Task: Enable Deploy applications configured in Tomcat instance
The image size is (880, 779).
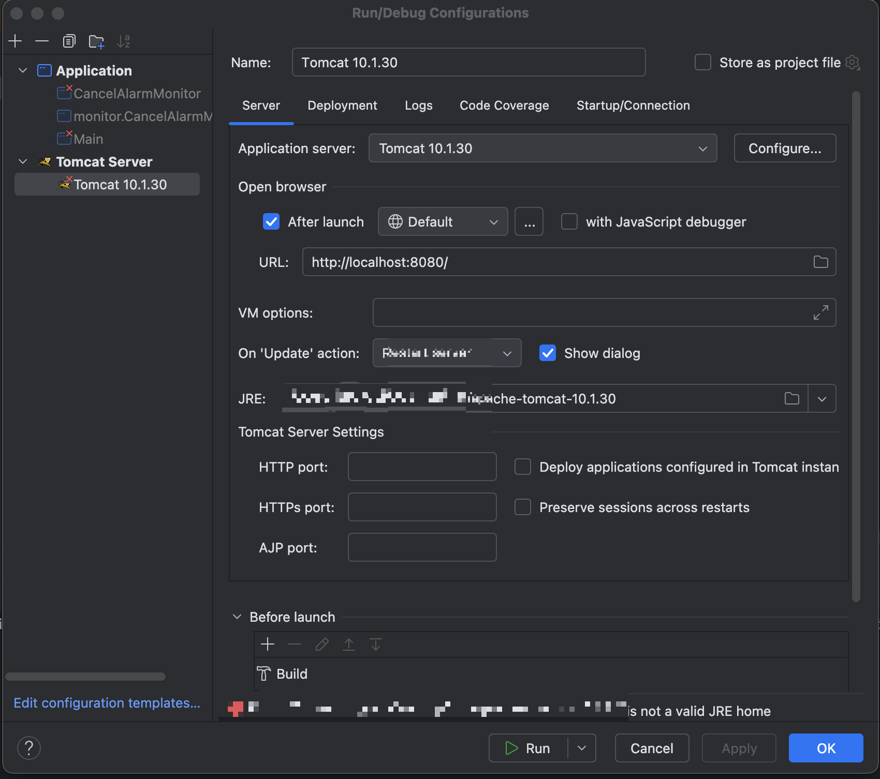Action: [x=523, y=467]
